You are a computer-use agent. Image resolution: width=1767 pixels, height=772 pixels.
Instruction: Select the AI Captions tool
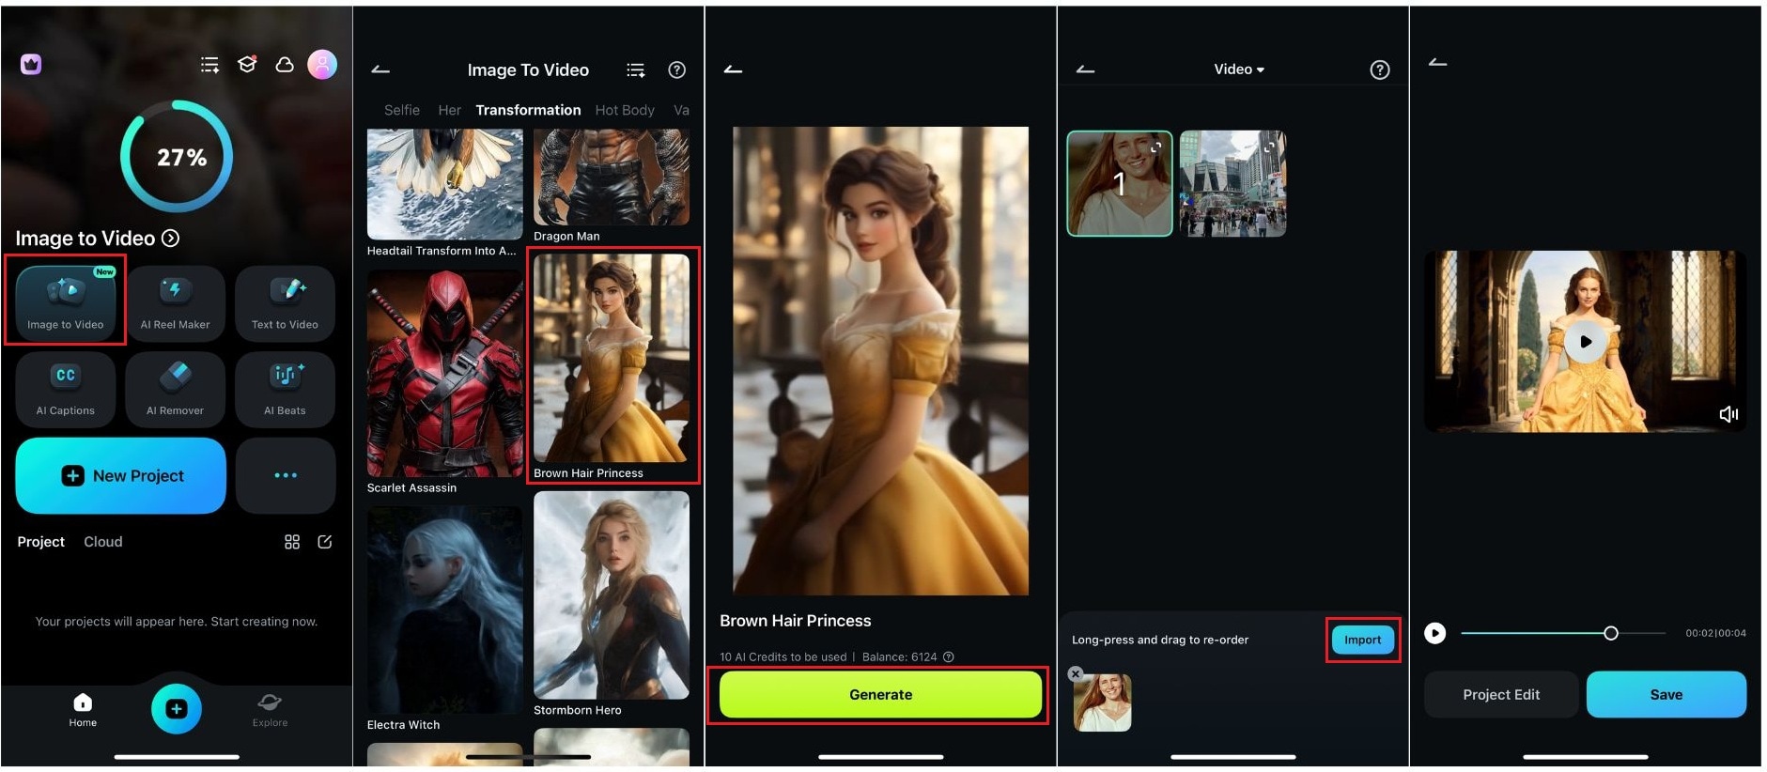pyautogui.click(x=66, y=389)
